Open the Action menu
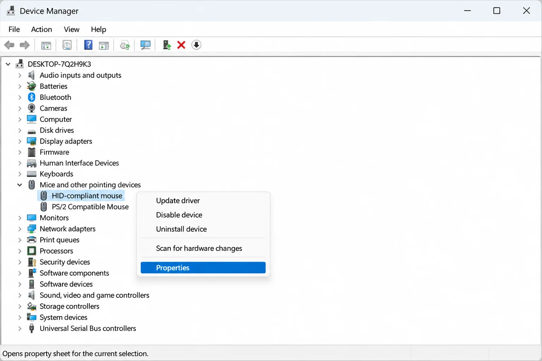Viewport: 542px width, 361px height. 41,29
